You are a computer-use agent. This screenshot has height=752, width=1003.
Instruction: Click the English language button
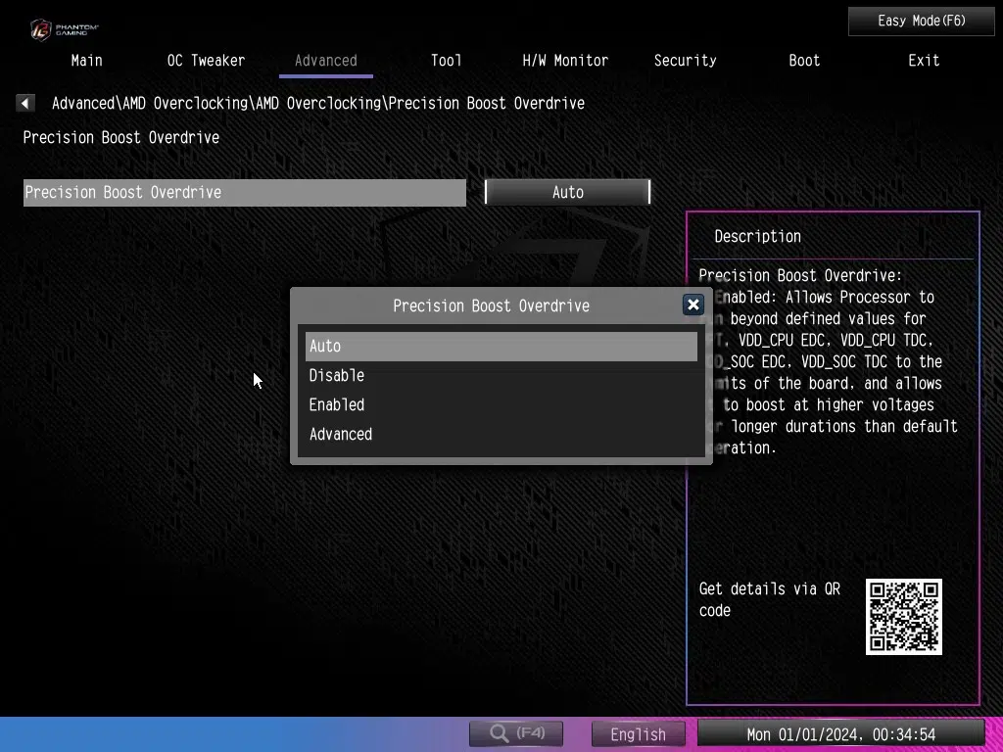(x=638, y=733)
